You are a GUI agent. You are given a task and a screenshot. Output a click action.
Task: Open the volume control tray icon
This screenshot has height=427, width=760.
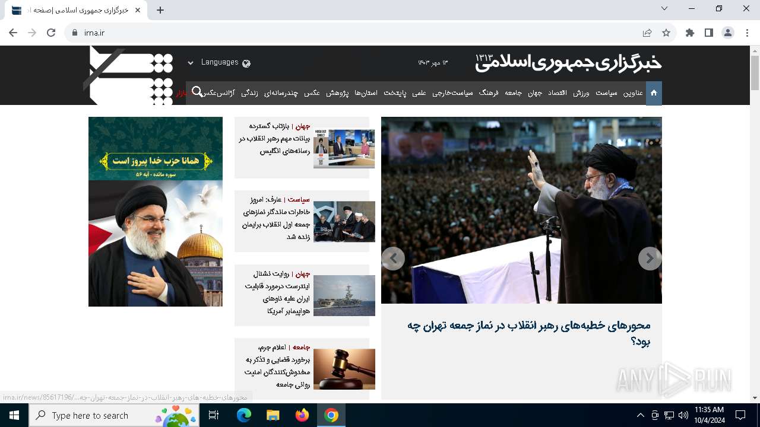point(683,415)
